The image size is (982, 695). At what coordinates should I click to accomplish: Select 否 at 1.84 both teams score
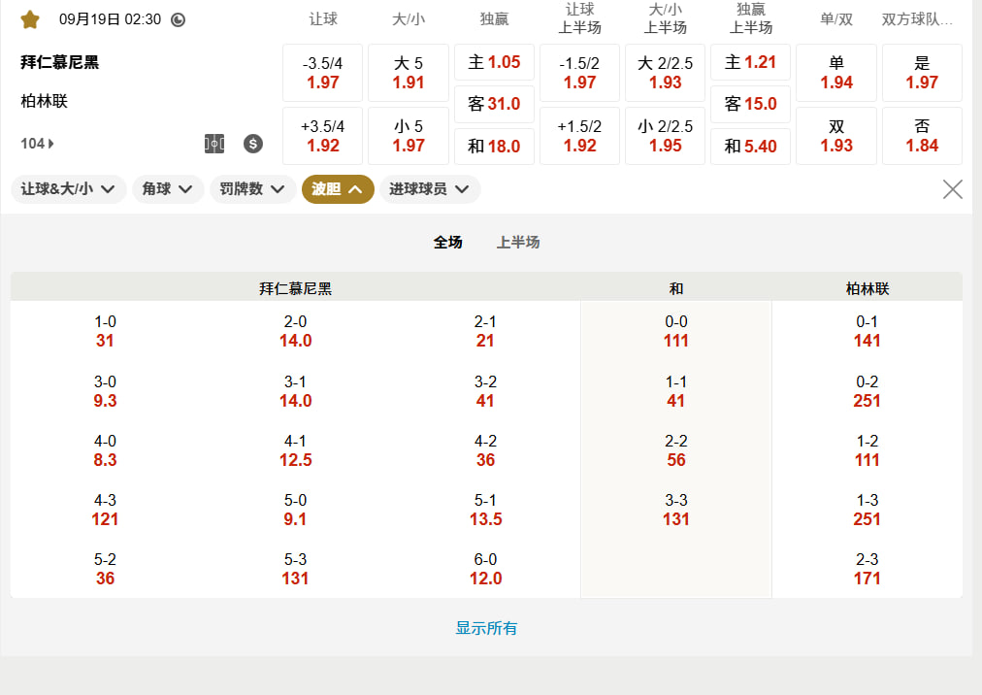click(922, 136)
